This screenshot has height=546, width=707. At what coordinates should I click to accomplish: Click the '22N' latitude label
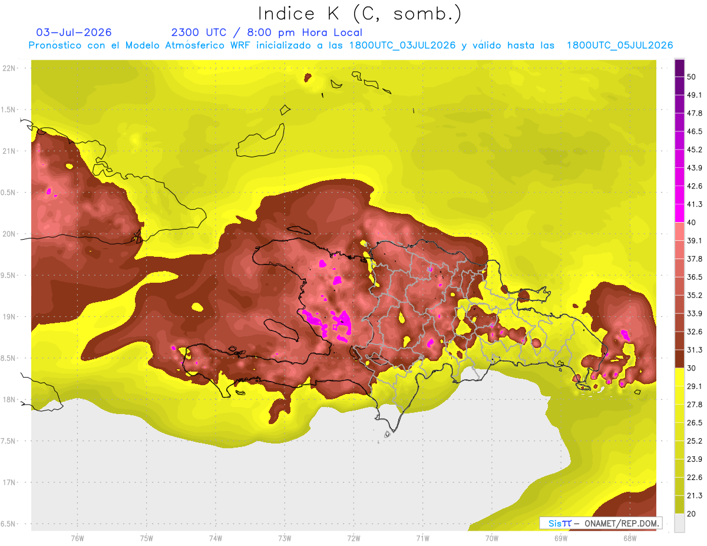(x=9, y=68)
